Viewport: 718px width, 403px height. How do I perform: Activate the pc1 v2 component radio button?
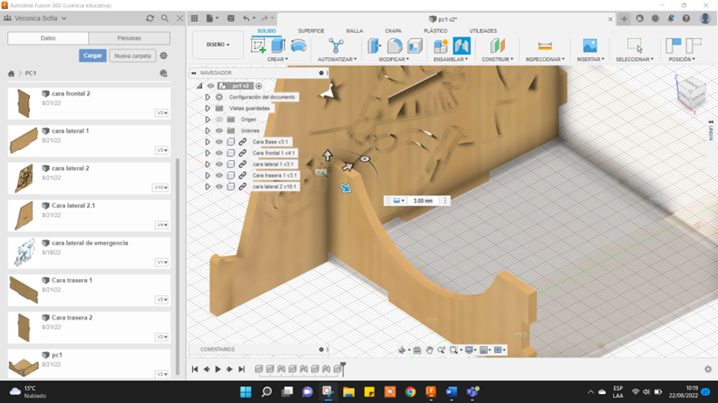click(x=259, y=86)
